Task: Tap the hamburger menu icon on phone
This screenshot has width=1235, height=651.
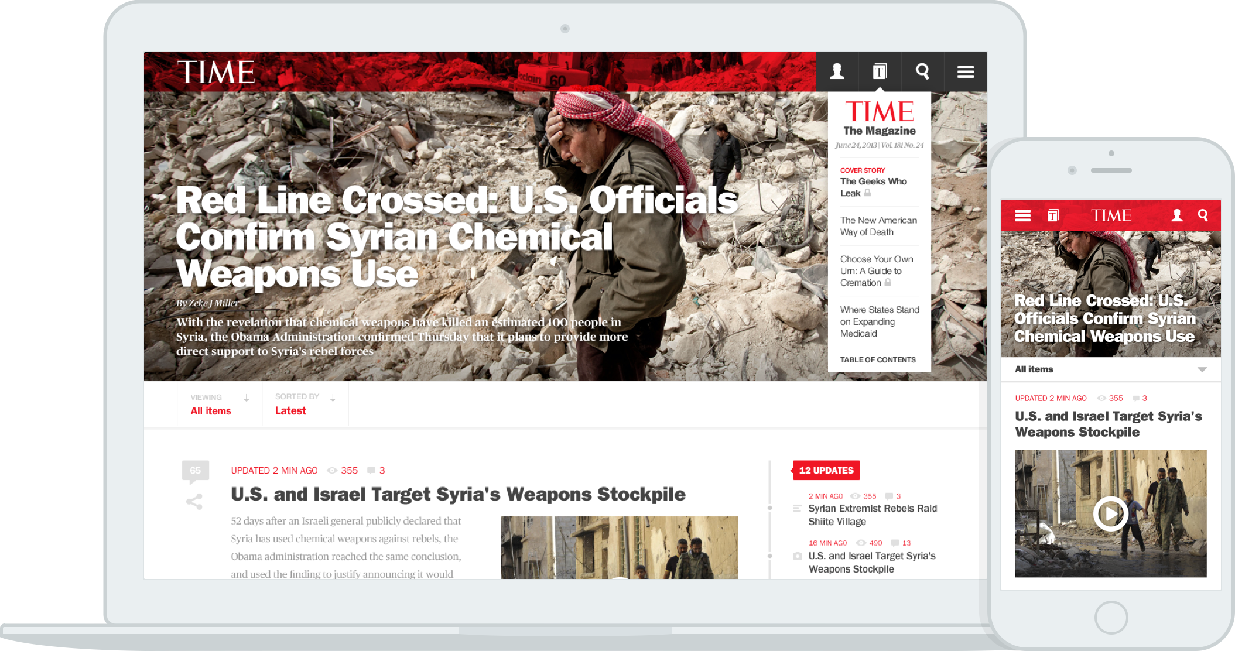Action: (1022, 215)
